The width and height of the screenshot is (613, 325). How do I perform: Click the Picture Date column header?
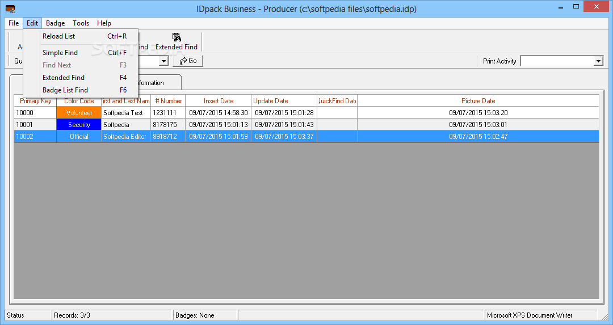point(478,101)
